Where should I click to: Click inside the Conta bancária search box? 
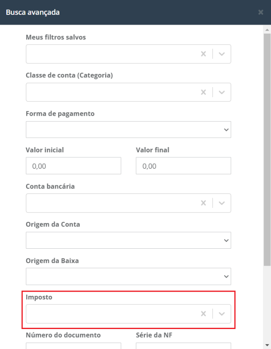click(x=110, y=203)
